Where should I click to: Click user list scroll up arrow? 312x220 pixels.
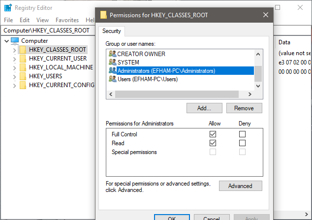click(258, 54)
